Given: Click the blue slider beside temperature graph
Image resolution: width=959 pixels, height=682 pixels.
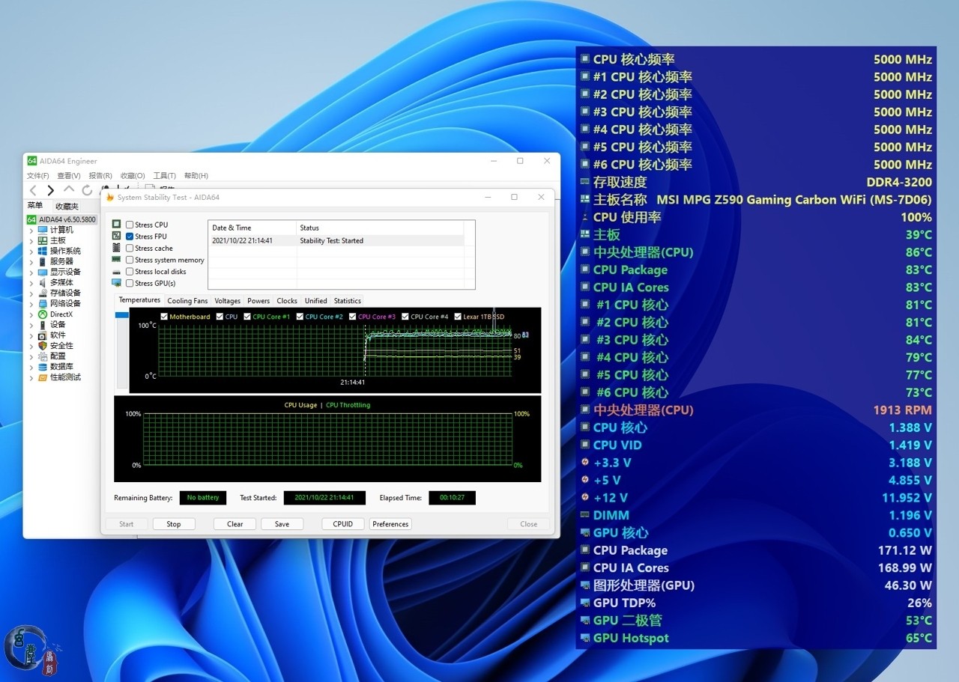Looking at the screenshot, I should coord(121,315).
